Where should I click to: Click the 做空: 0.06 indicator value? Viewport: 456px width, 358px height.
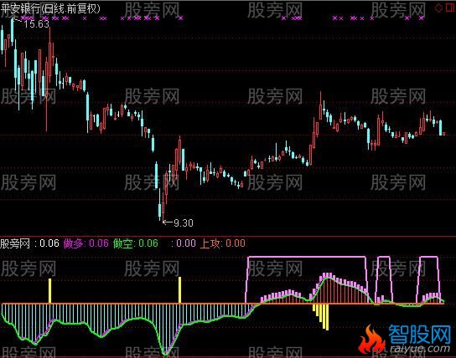136,243
